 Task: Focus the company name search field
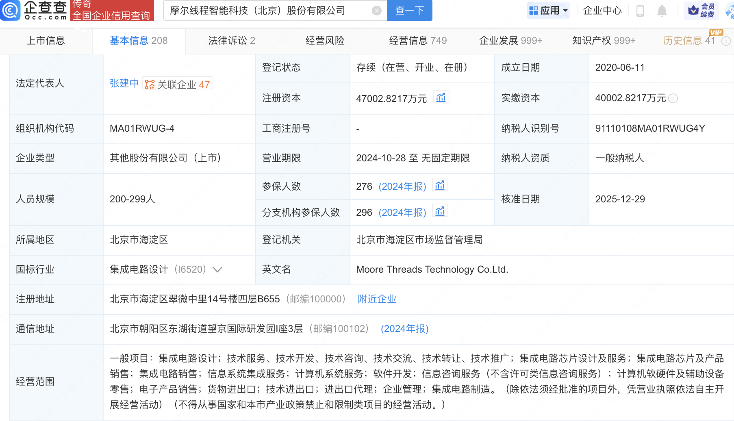pos(268,11)
